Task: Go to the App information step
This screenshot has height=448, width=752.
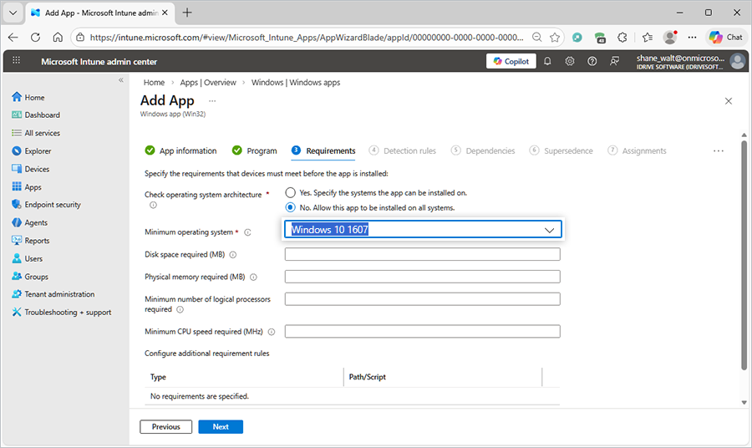Action: click(180, 151)
